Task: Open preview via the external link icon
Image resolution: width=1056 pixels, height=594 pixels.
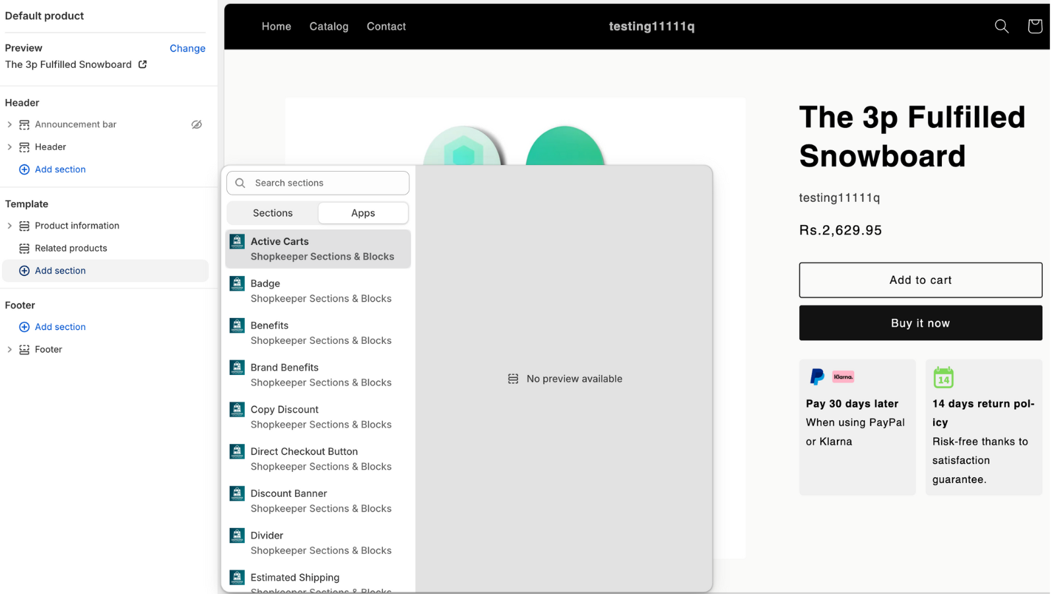Action: [x=142, y=65]
